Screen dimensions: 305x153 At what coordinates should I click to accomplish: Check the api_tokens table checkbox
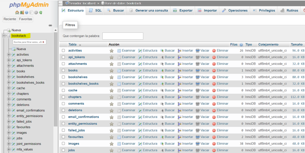(x=63, y=57)
